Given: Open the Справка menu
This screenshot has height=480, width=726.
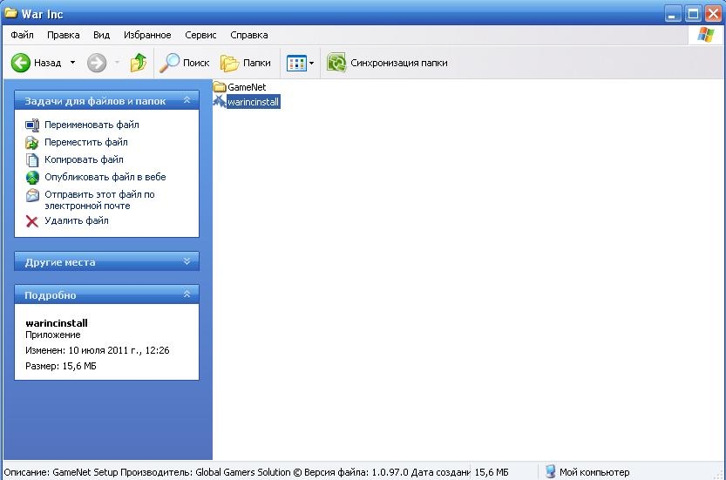Looking at the screenshot, I should (x=249, y=35).
